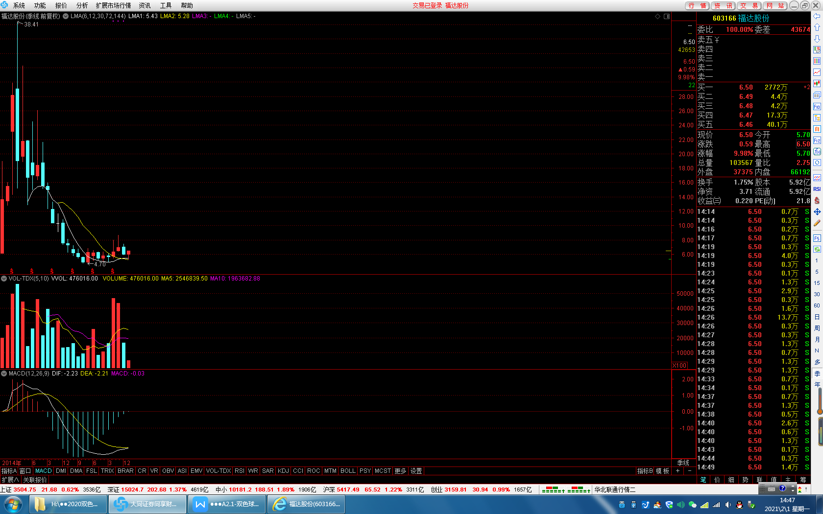Switch to the KDJ indicator tab
Viewport: 823px width, 514px height.
[x=283, y=471]
